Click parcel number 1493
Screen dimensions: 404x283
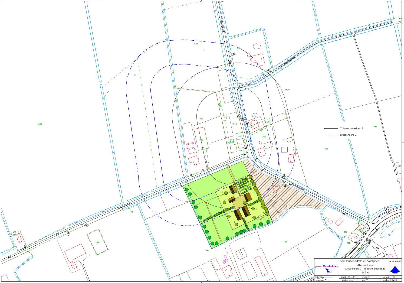(x=326, y=149)
